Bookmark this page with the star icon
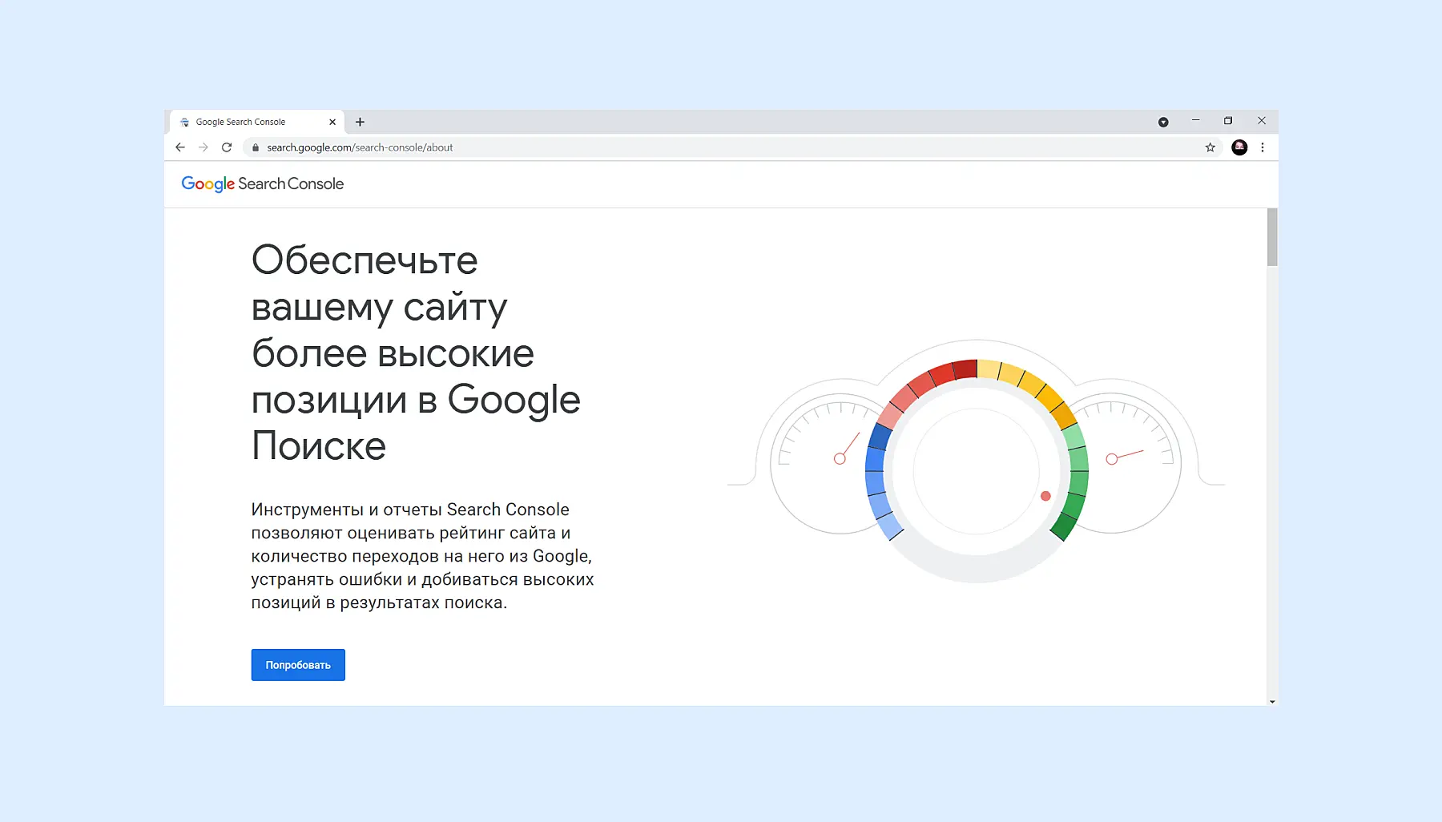Image resolution: width=1442 pixels, height=822 pixels. tap(1210, 147)
